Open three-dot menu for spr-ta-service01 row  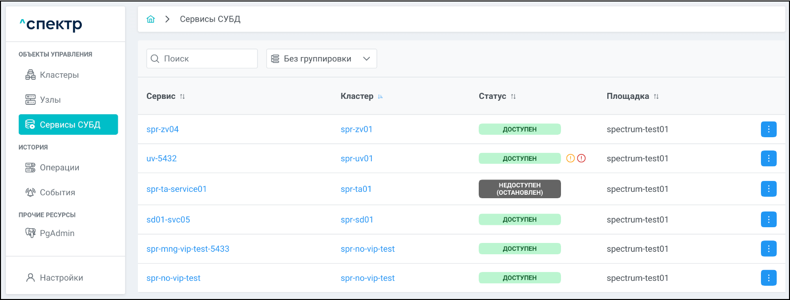pos(768,189)
